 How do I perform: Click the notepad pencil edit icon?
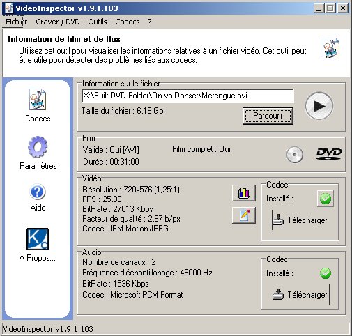pos(244,215)
